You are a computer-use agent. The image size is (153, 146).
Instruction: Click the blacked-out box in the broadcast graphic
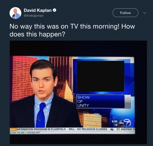[x=101, y=76]
